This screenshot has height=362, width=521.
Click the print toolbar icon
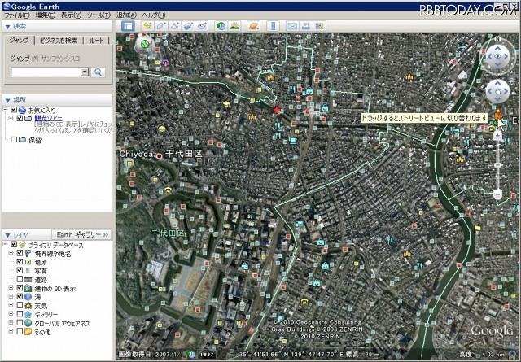(309, 26)
